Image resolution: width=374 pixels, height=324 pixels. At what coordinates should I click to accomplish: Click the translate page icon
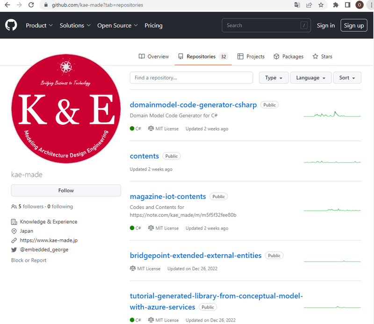coord(297,5)
